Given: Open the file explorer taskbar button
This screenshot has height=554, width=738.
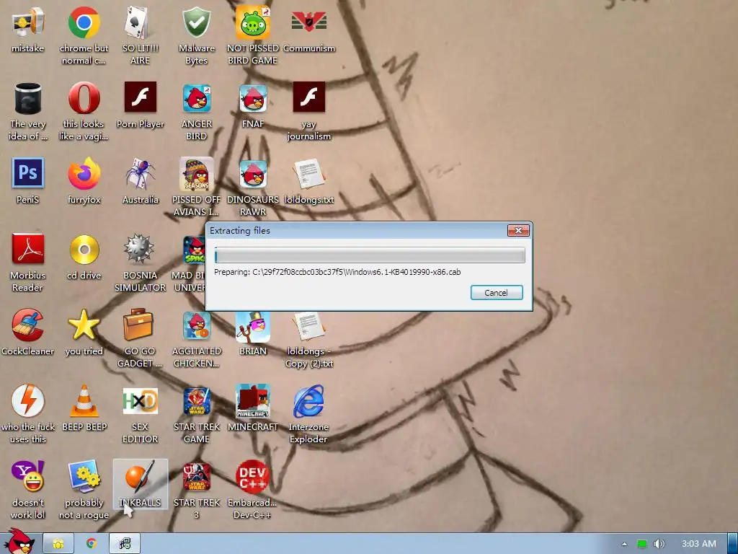Looking at the screenshot, I should [x=58, y=544].
